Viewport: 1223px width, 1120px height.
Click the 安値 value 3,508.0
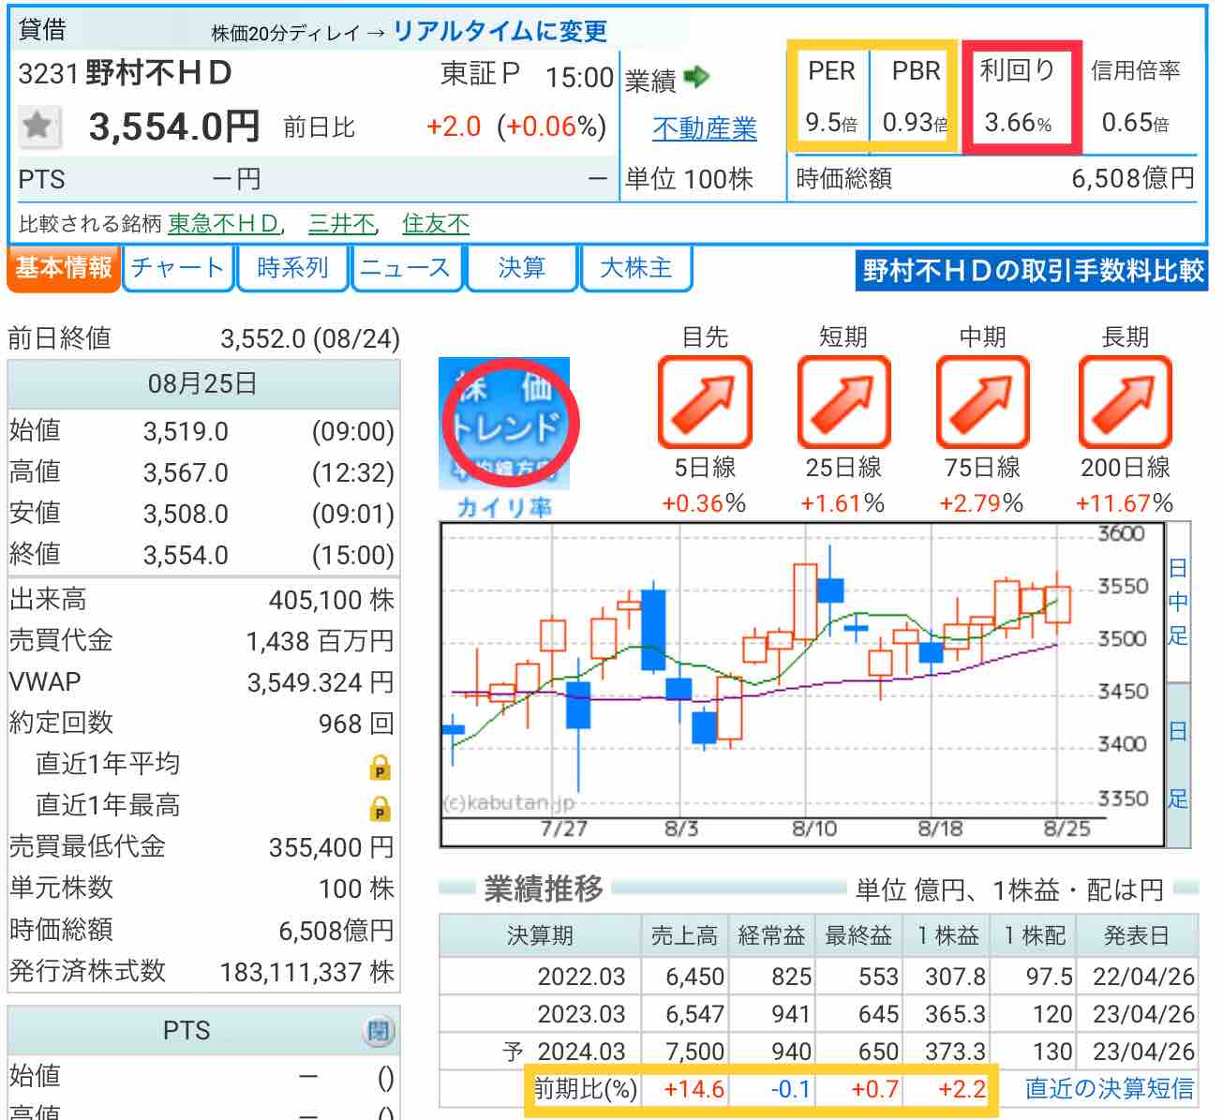click(186, 514)
